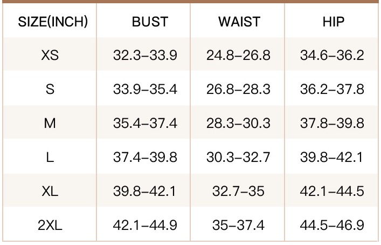Select the 2XL size row label
The height and width of the screenshot is (245, 381).
pyautogui.click(x=50, y=225)
